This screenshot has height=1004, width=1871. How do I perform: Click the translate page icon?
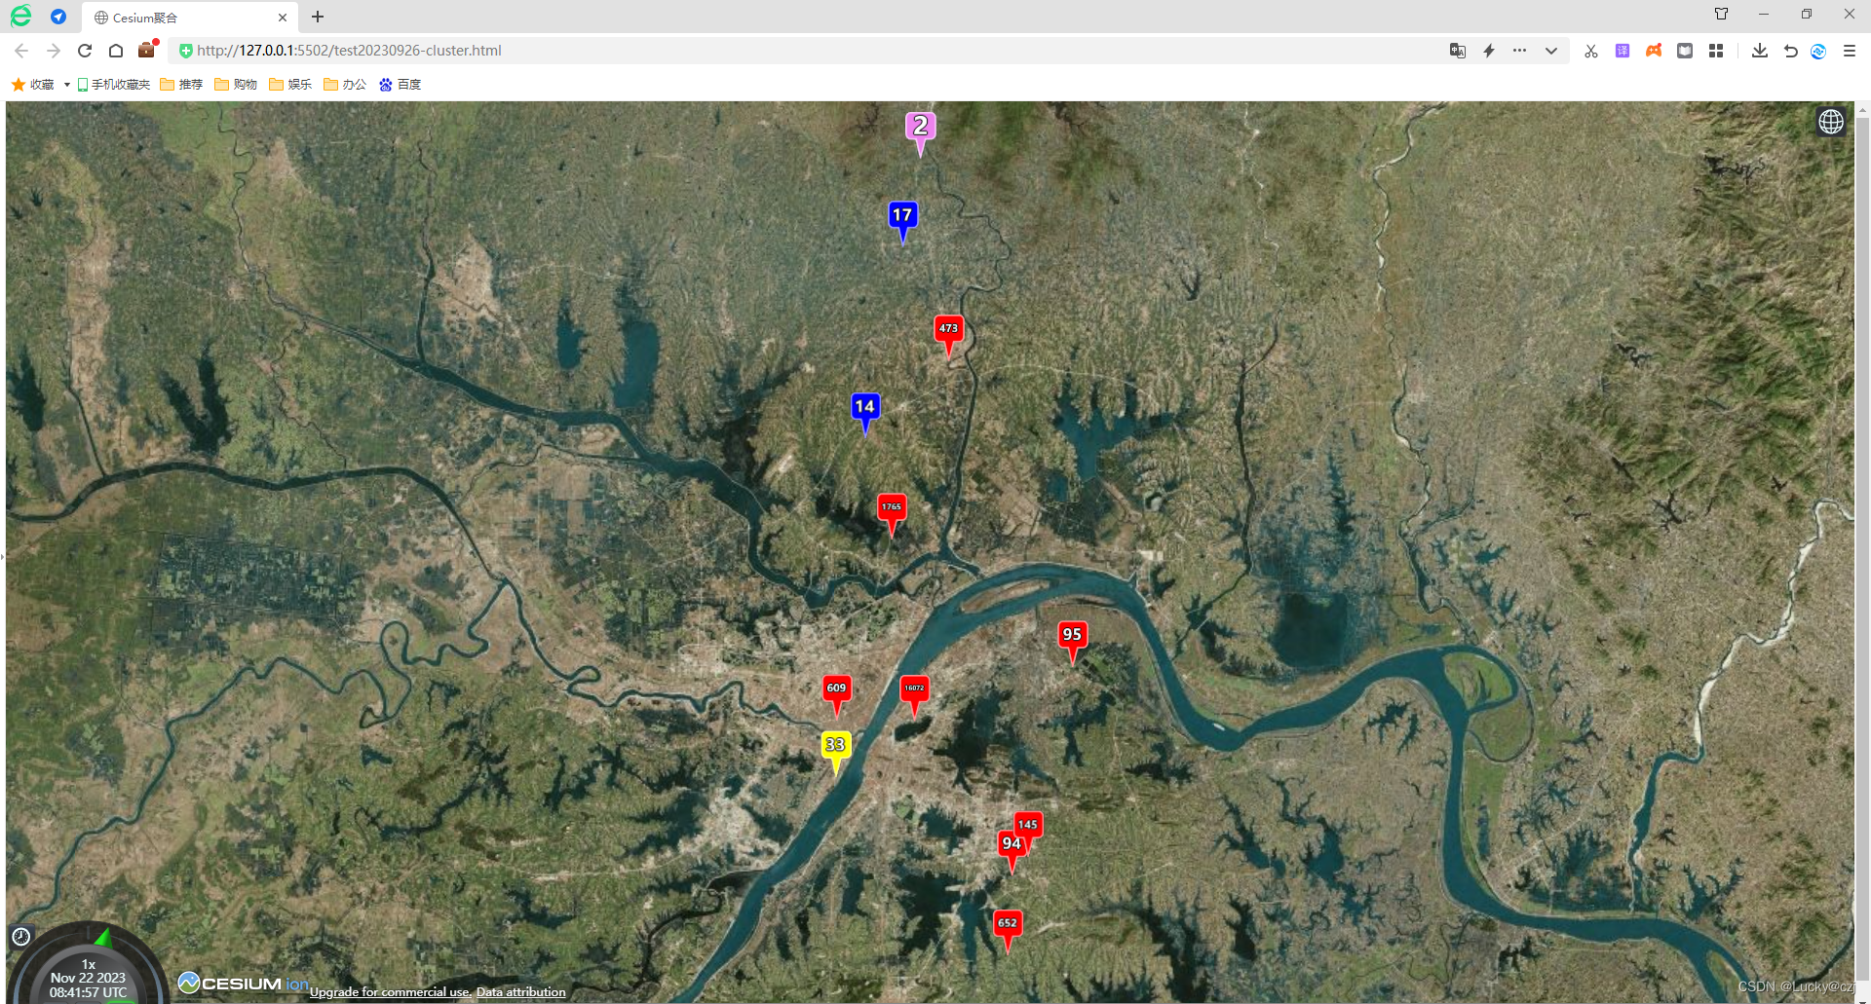coord(1458,51)
